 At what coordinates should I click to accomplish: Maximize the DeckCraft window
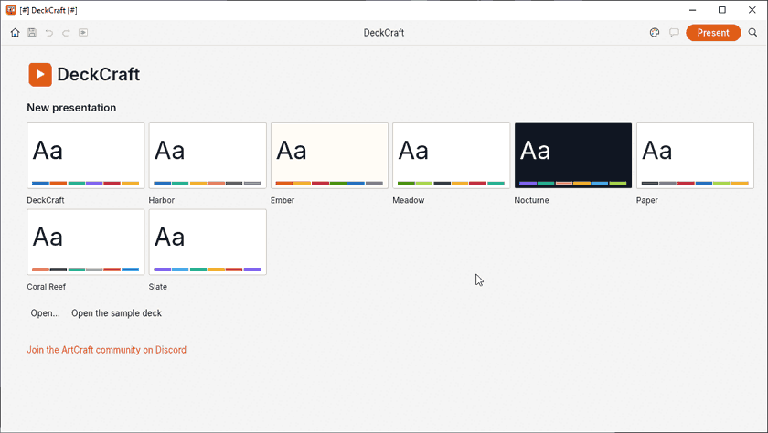click(x=722, y=10)
